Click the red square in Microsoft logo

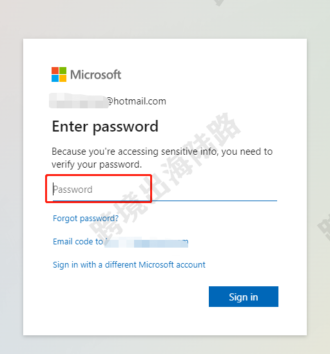tap(55, 70)
